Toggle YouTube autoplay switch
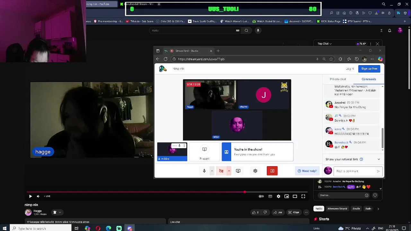 [x=261, y=196]
